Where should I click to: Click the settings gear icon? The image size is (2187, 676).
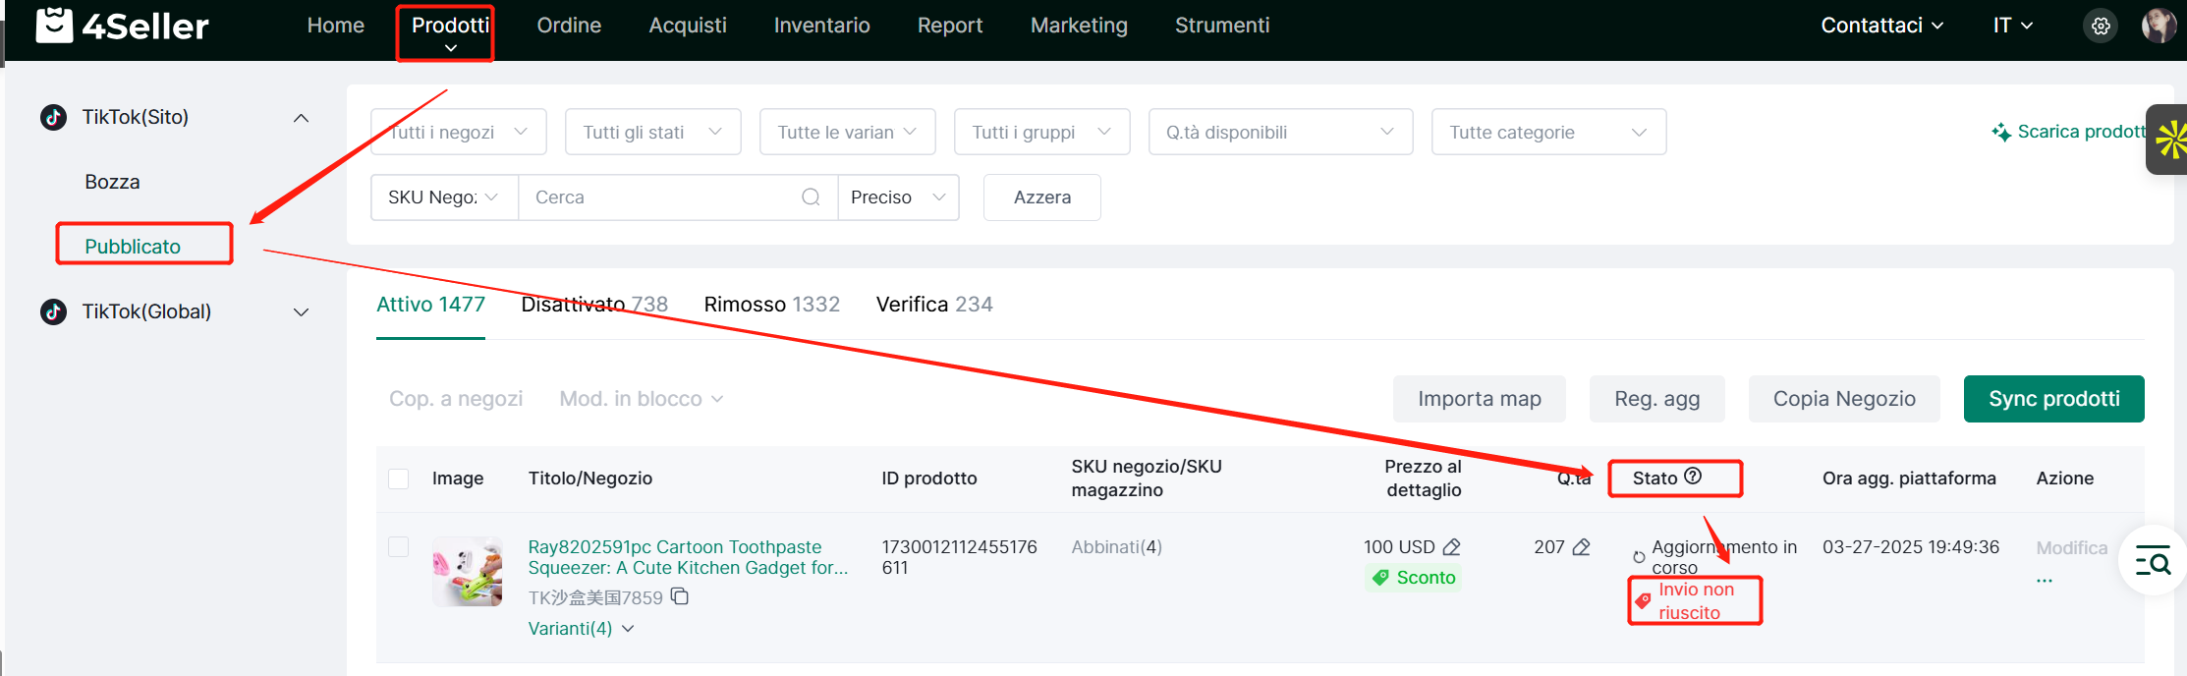click(2101, 27)
